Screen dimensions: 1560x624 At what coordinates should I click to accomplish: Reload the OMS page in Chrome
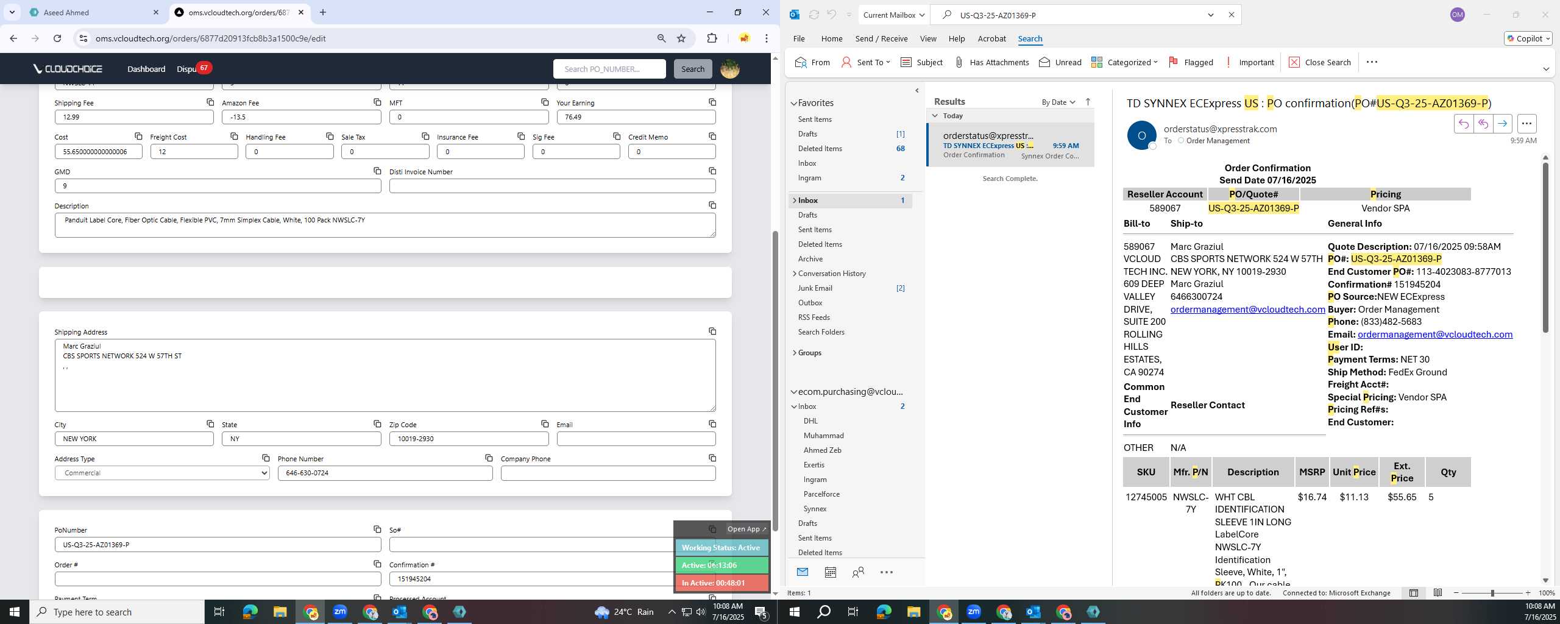pyautogui.click(x=57, y=38)
